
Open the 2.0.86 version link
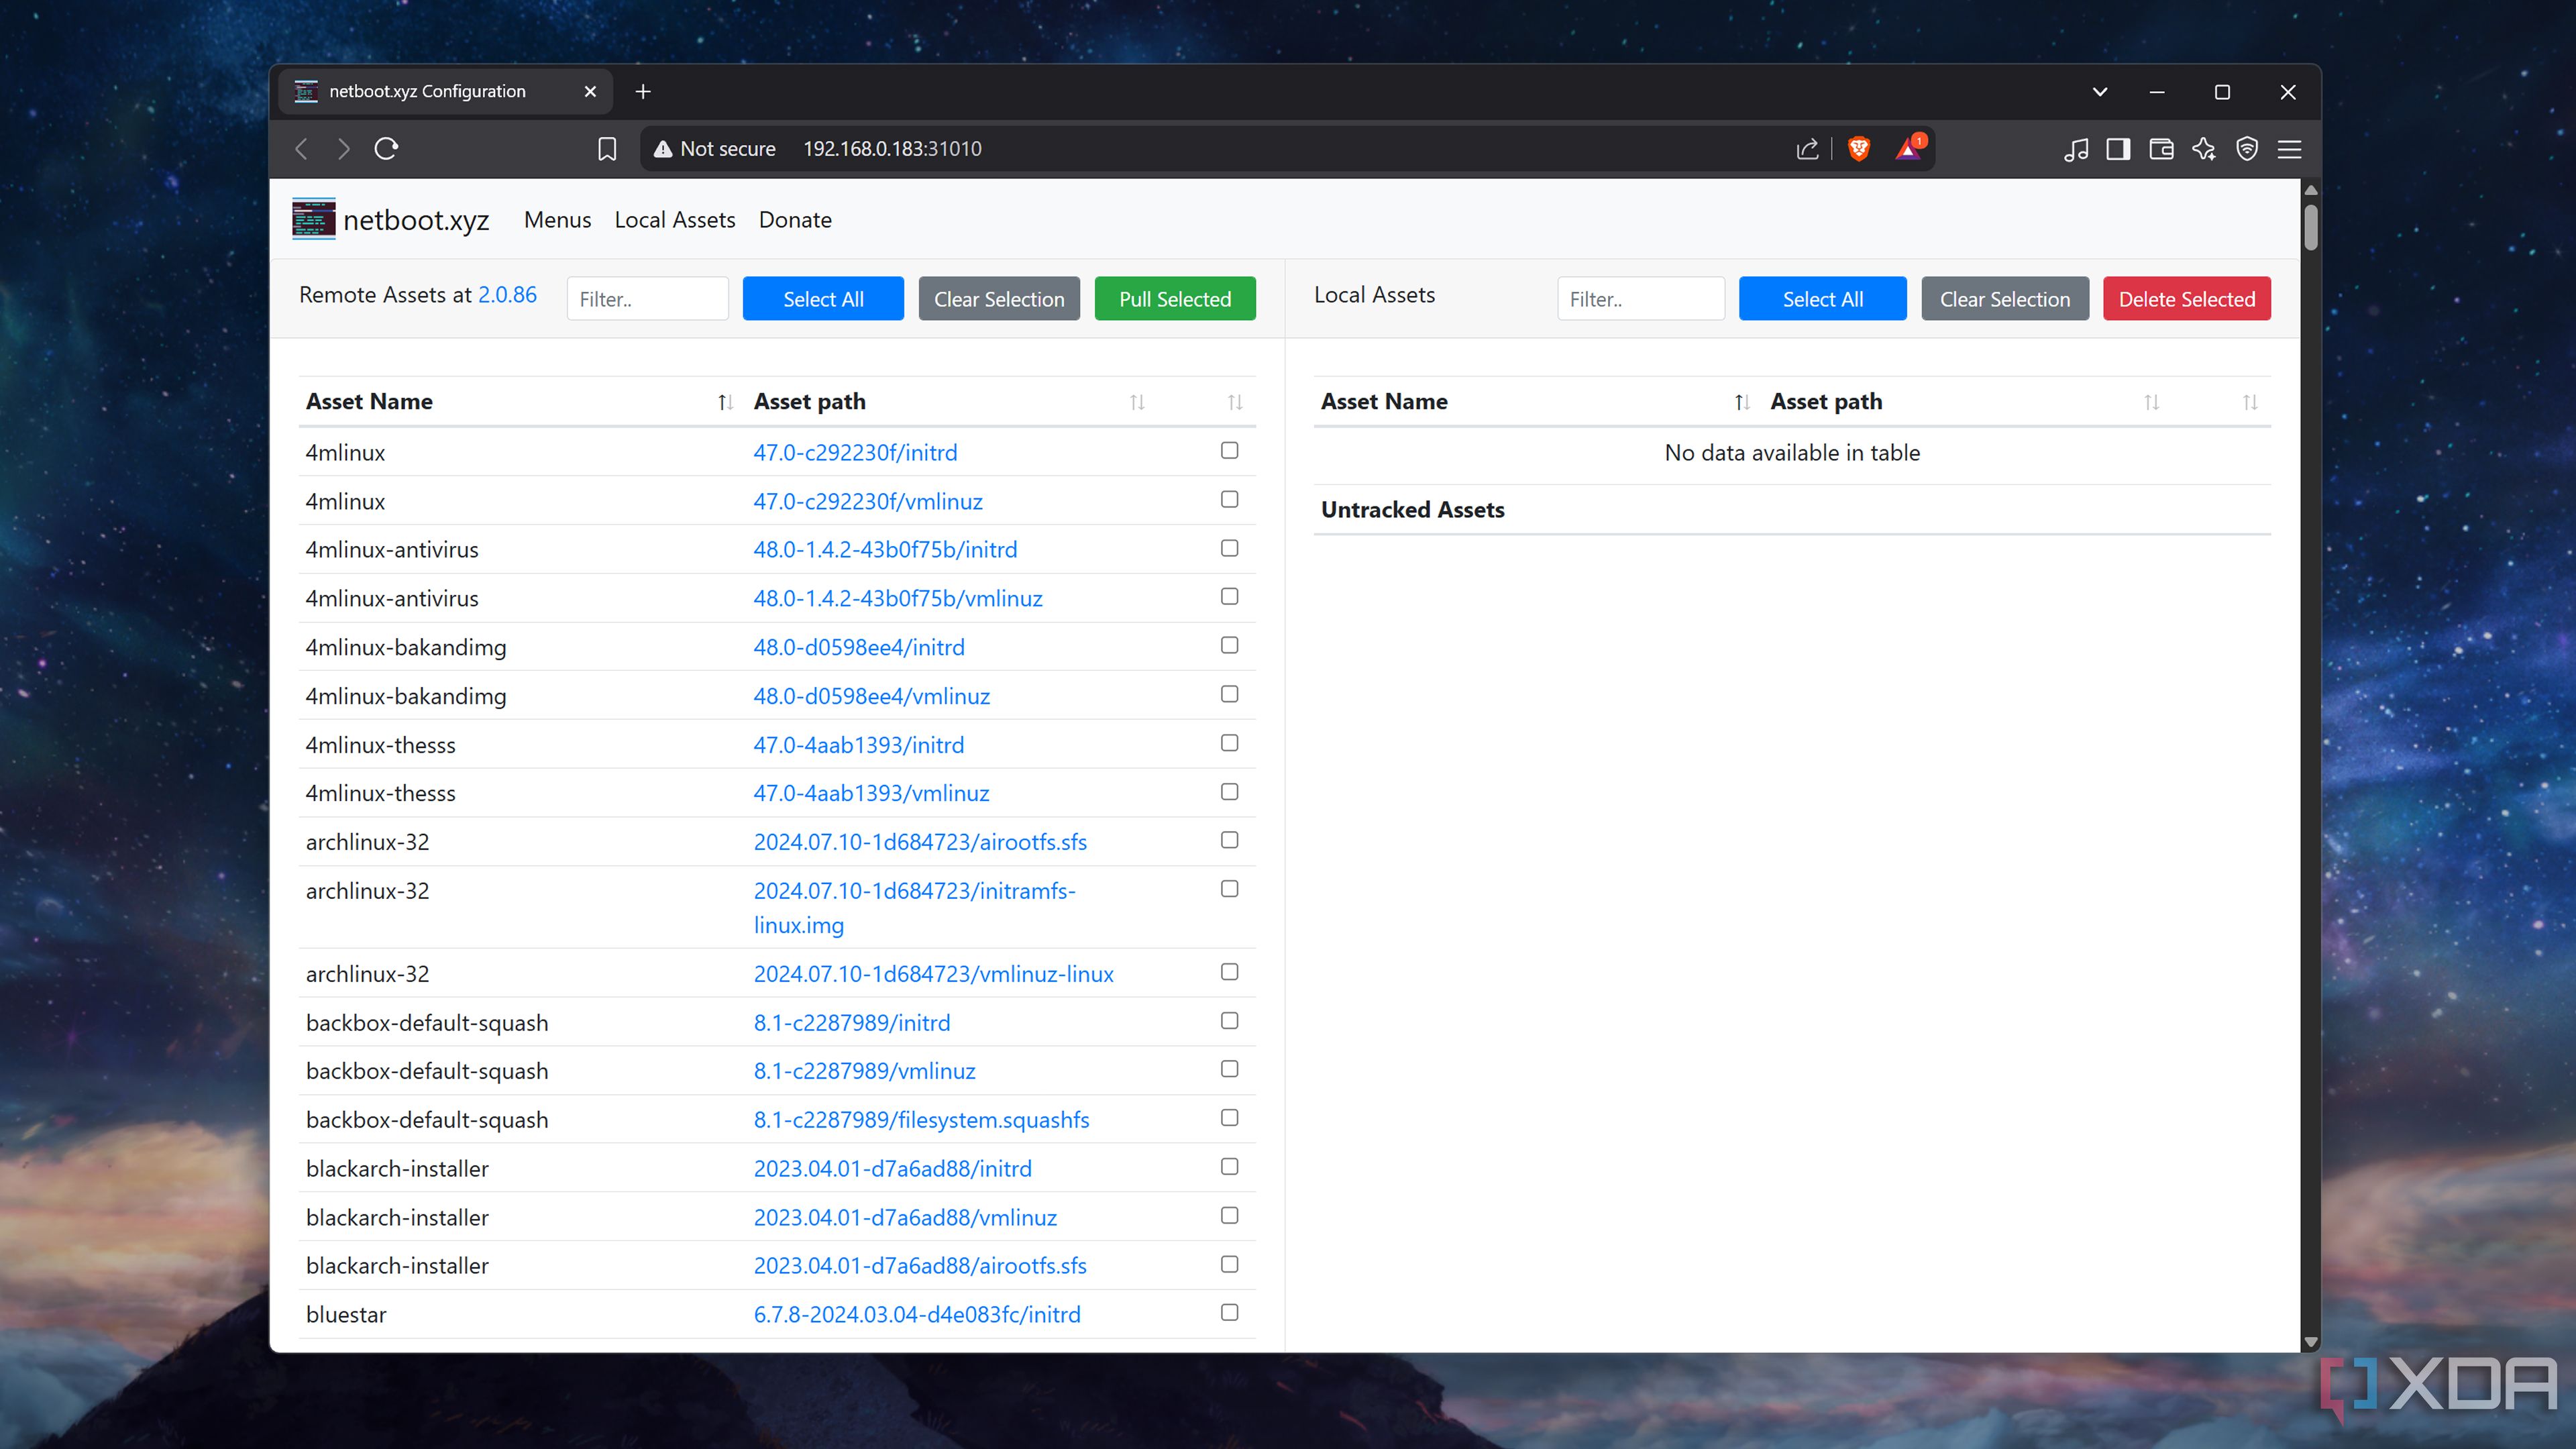click(507, 295)
